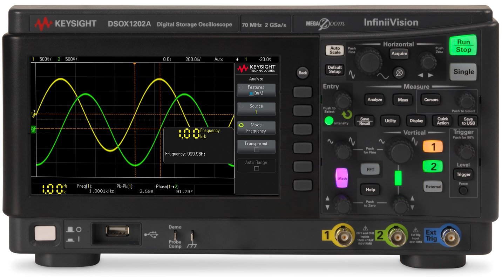
Task: Enable the FFT function
Action: point(370,169)
